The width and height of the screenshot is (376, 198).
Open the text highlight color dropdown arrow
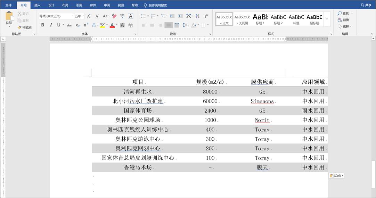(107, 25)
